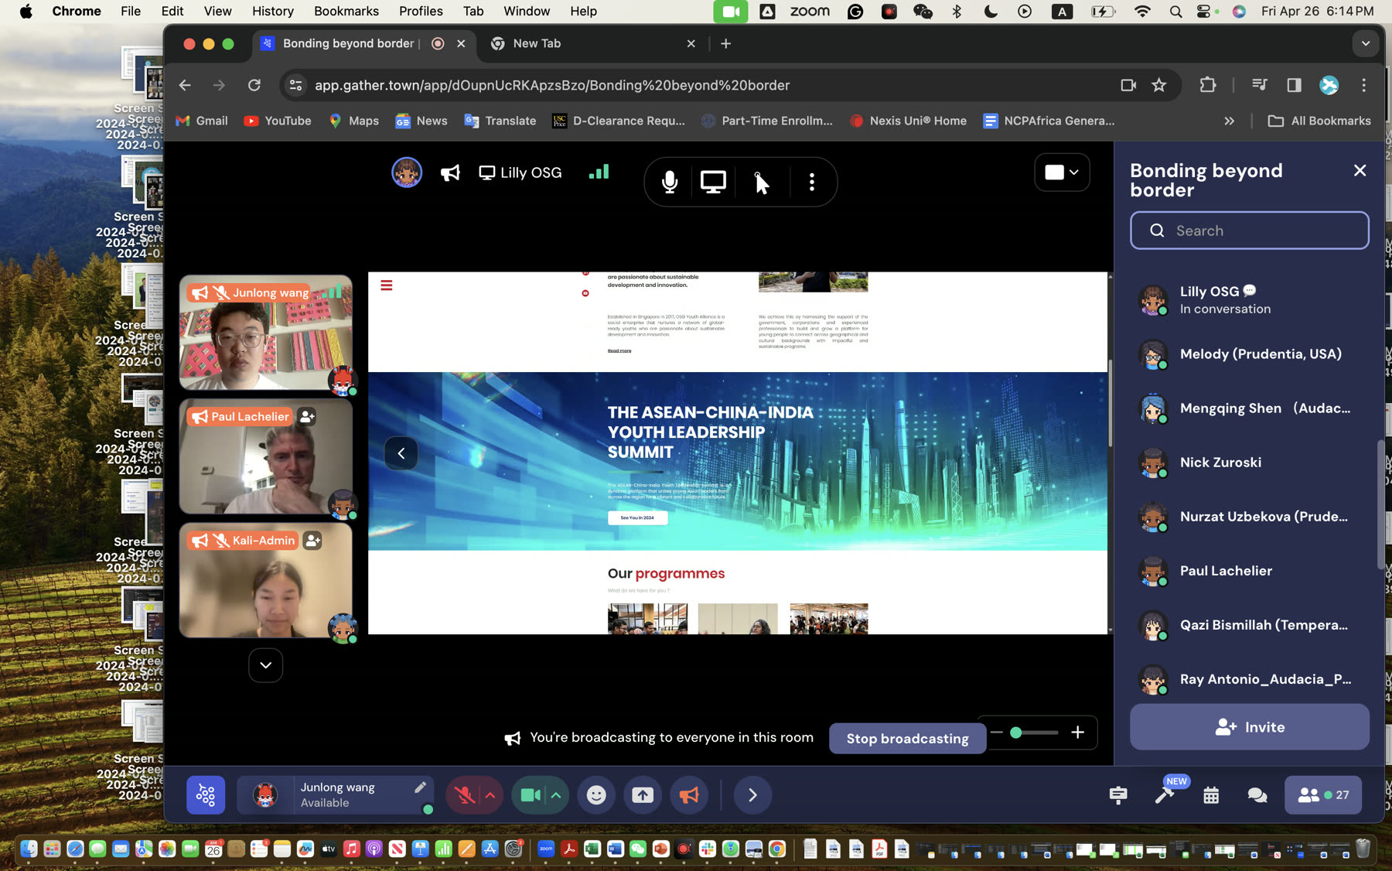This screenshot has height=871, width=1392.
Task: Select the build hammer tool icon
Action: pos(1165,794)
